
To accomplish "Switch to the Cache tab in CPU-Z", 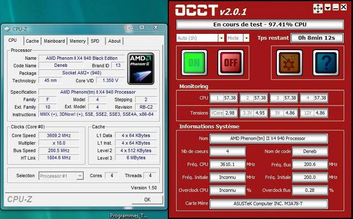I will coord(32,41).
